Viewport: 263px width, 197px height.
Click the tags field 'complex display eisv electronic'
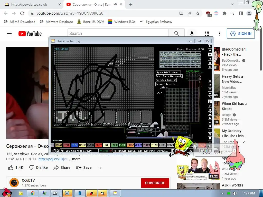(x=142, y=151)
